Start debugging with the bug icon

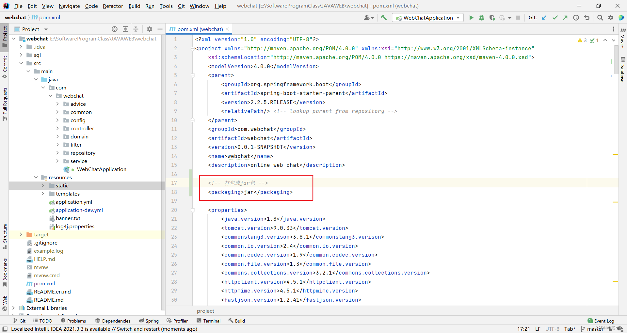pos(482,18)
